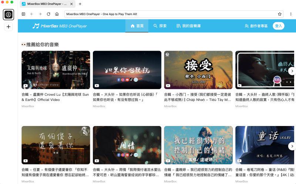Select the MixerBox MB3 OnePlayer browser tab
296x184 pixels.
tap(48, 4)
